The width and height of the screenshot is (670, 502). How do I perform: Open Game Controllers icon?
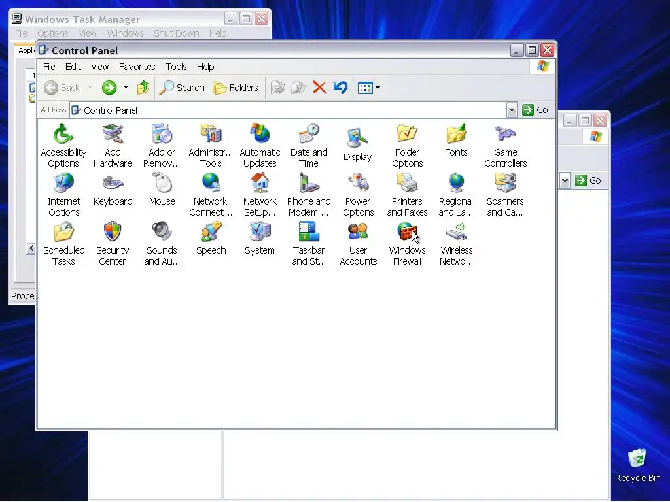pos(506,145)
